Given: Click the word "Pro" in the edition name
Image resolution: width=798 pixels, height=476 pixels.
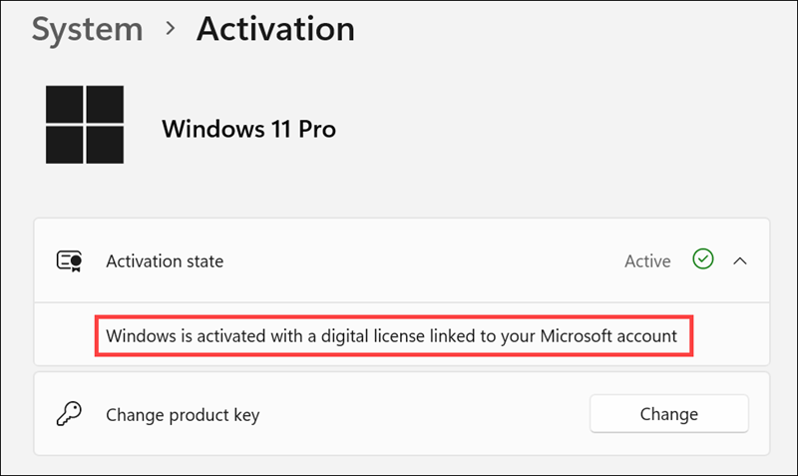Looking at the screenshot, I should click(x=316, y=129).
